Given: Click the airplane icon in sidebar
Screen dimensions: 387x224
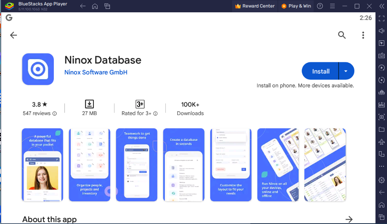Looking at the screenshot, I should point(382,142).
